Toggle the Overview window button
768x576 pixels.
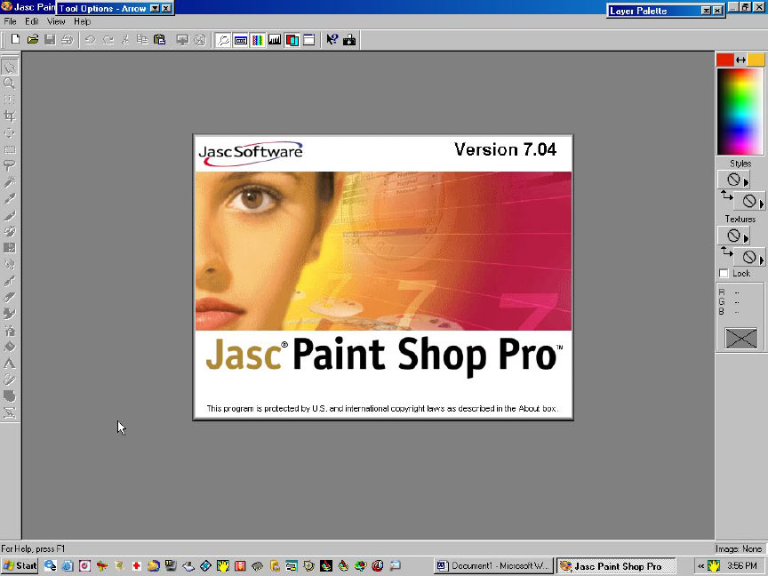tap(309, 40)
